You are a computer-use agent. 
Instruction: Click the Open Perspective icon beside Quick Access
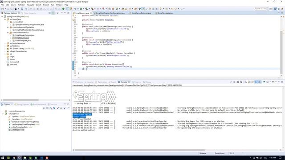point(270,9)
